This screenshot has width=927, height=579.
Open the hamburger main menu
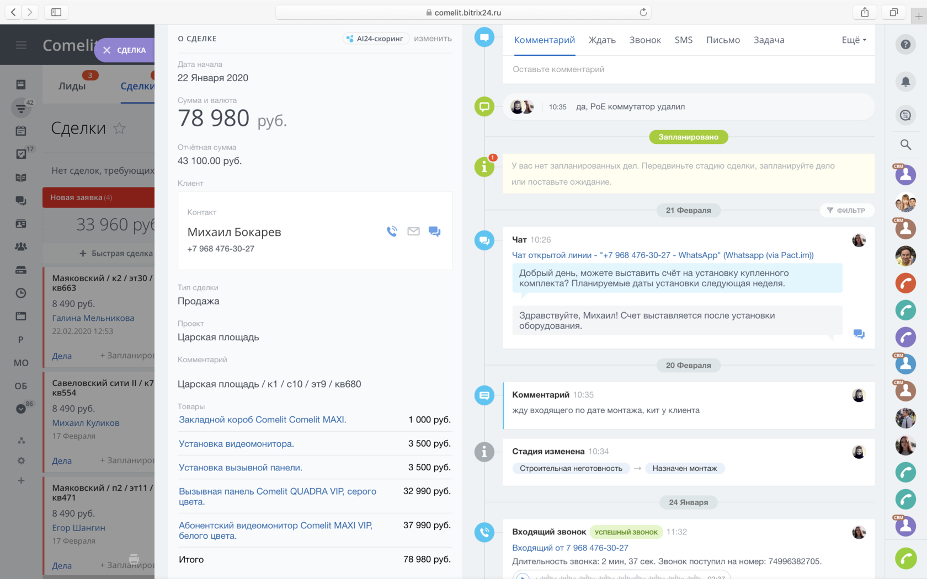(21, 45)
